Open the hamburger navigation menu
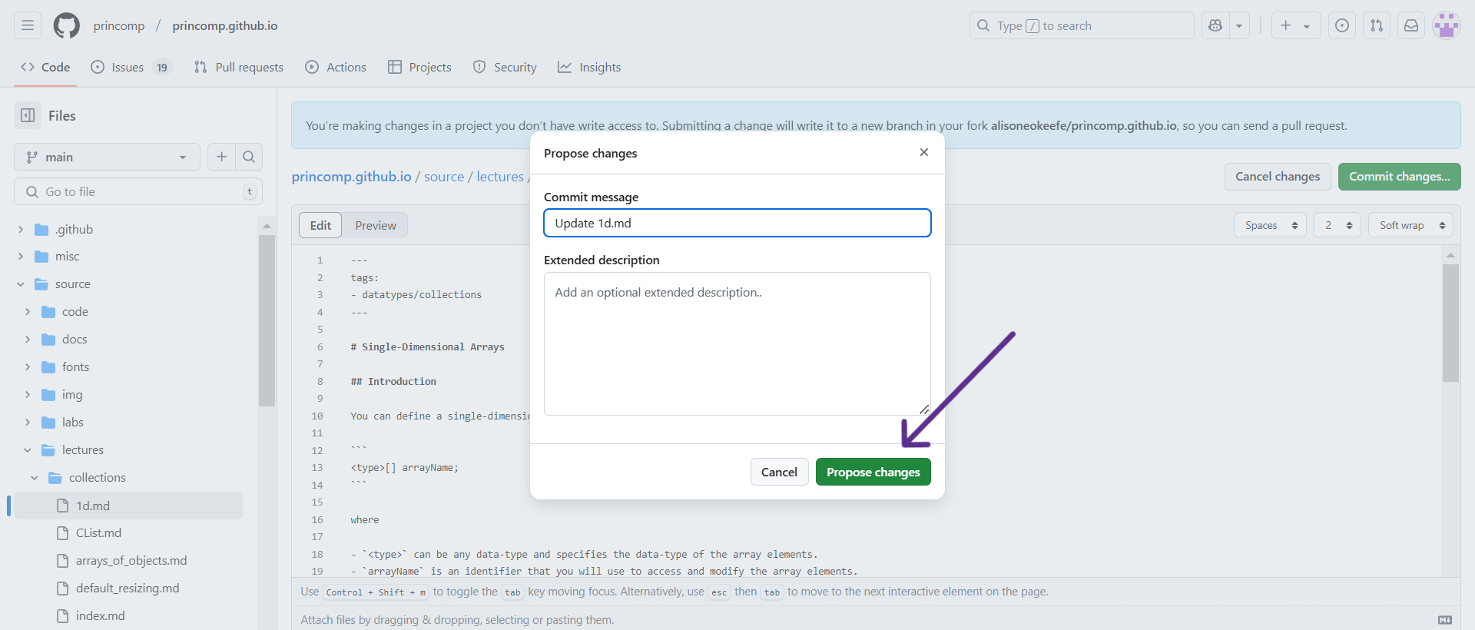Image resolution: width=1475 pixels, height=630 pixels. click(x=28, y=25)
